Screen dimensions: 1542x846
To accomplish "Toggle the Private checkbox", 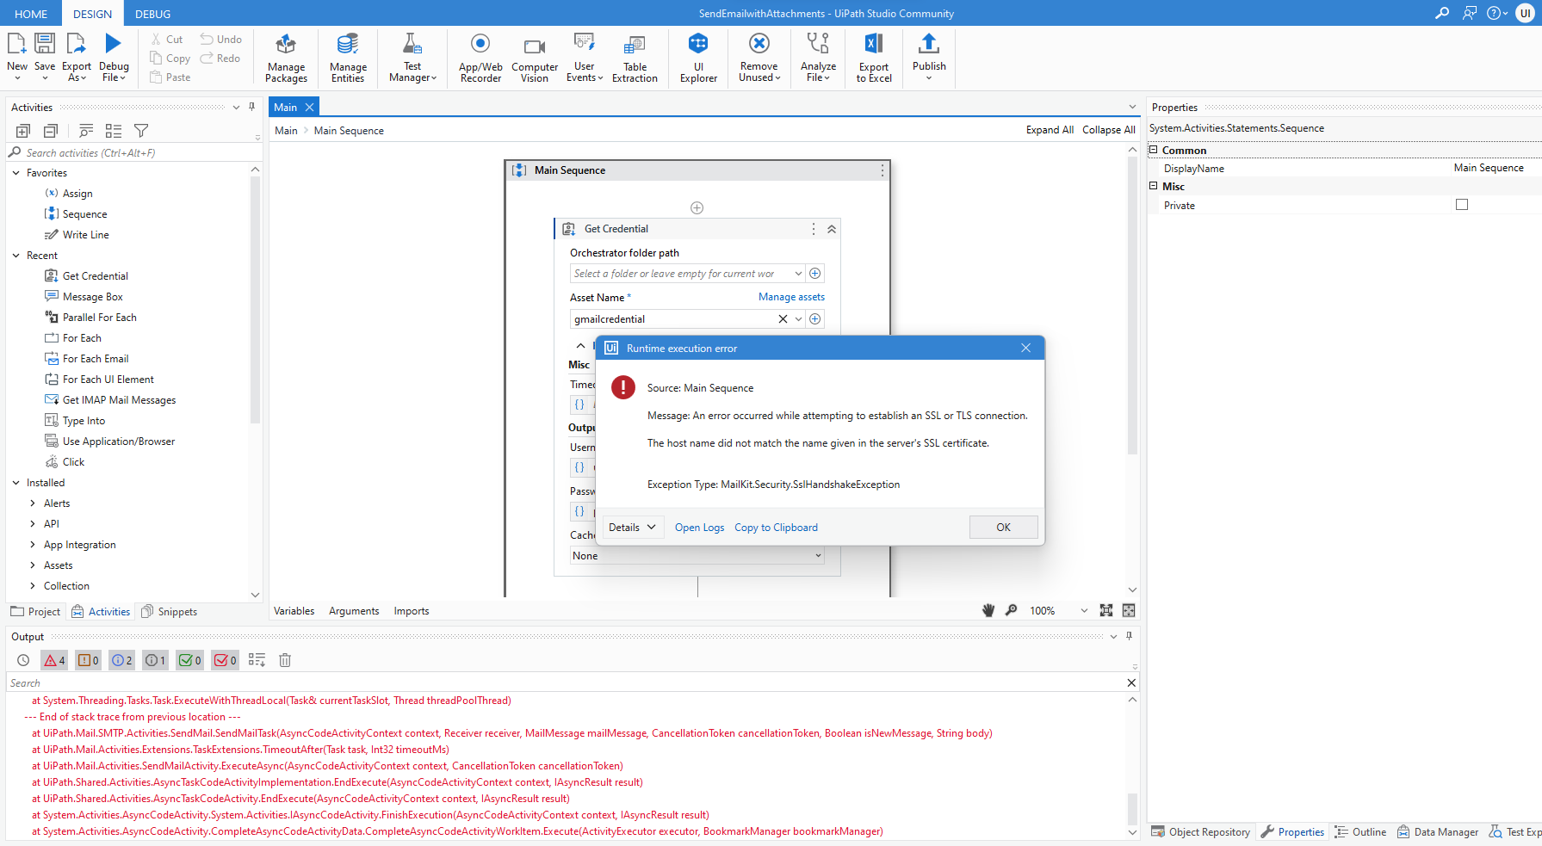I will pos(1462,205).
